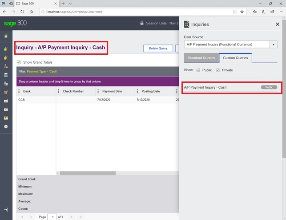The height and width of the screenshot is (220, 286).
Task: Toggle Show Grand Totals checkbox
Action: click(x=19, y=62)
